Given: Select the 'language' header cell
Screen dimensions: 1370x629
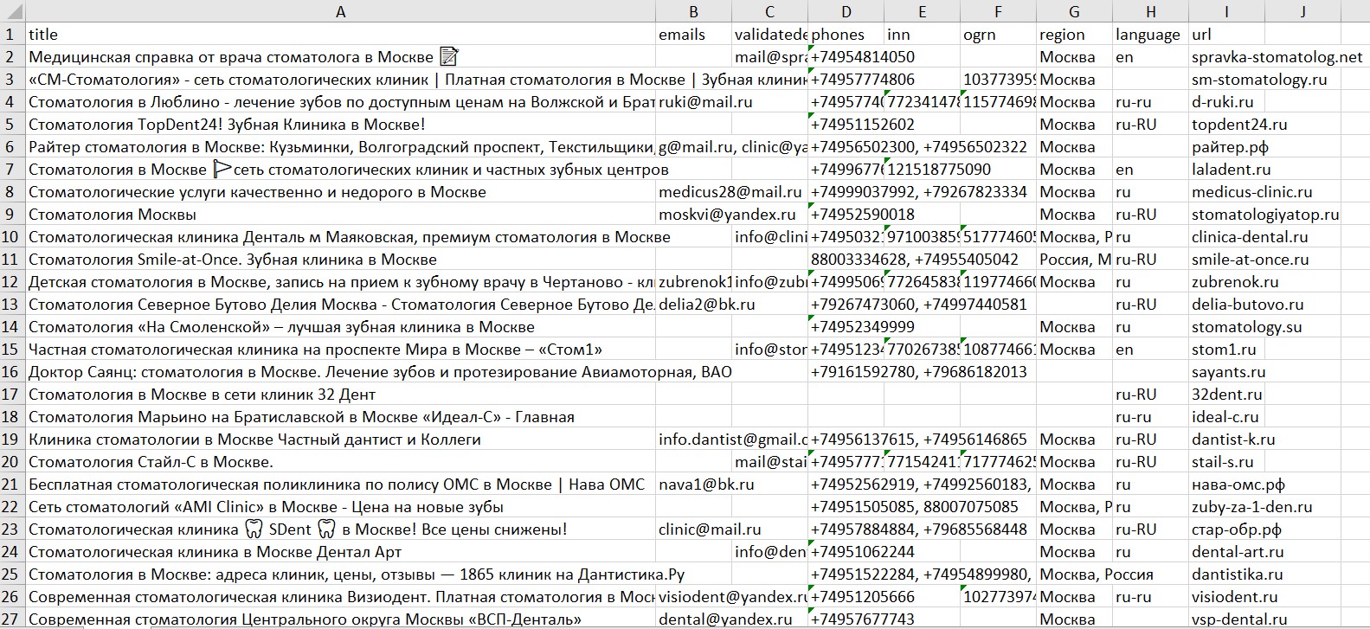Looking at the screenshot, I should 1150,35.
